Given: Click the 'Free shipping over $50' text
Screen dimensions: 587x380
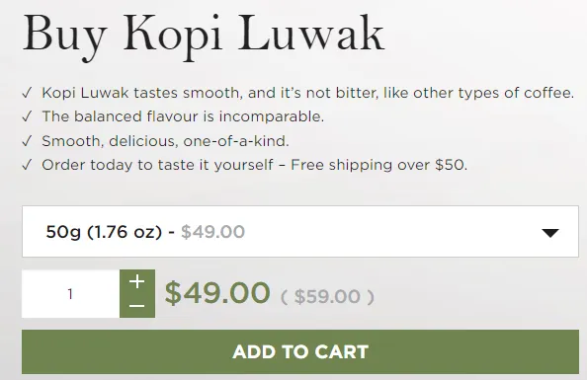Looking at the screenshot, I should pyautogui.click(x=378, y=165).
